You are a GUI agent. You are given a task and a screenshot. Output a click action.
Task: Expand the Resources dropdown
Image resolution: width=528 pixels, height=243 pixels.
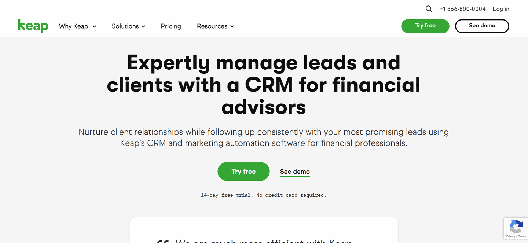[x=213, y=26]
